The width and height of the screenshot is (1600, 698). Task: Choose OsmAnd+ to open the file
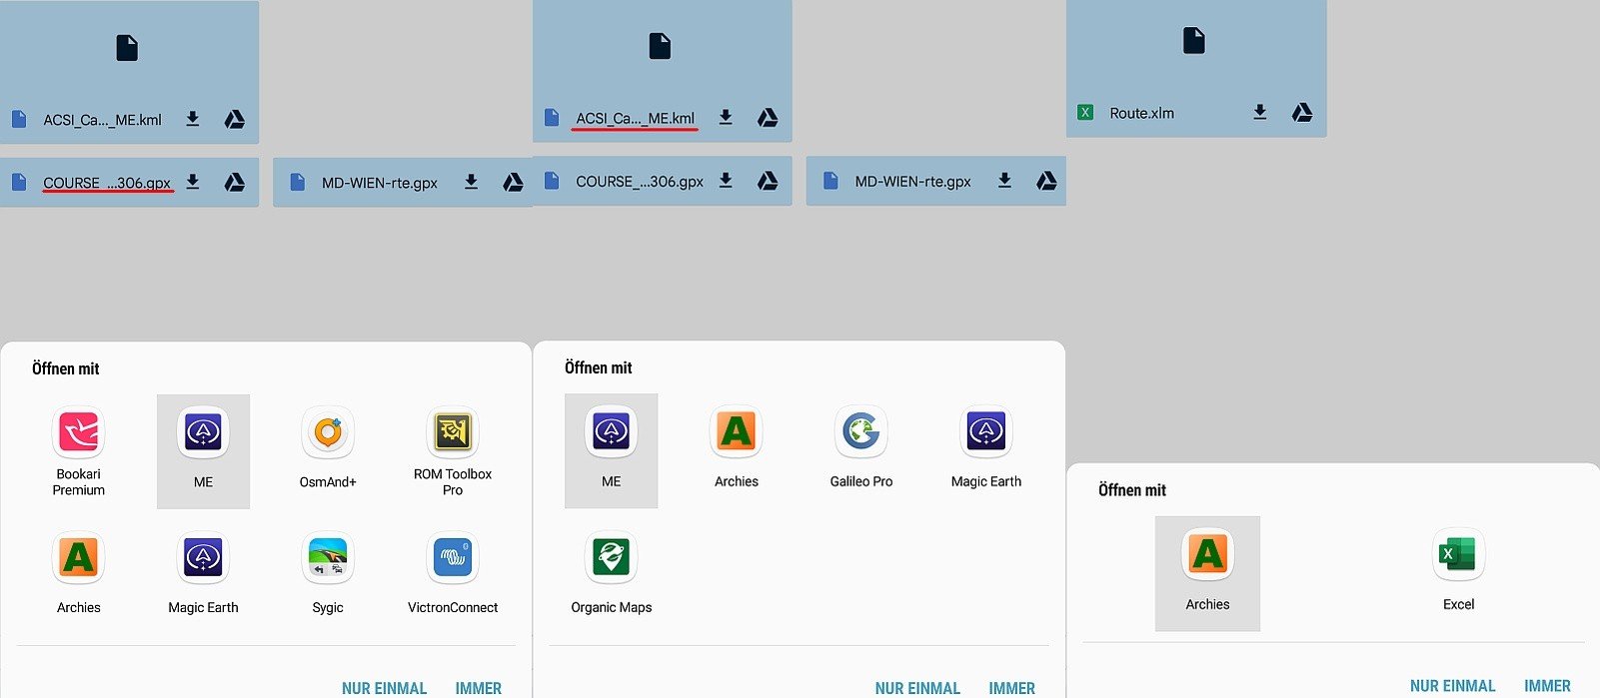click(x=328, y=433)
